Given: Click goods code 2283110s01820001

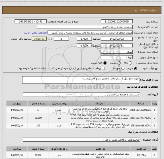Looking at the screenshot, I should click(x=140, y=126).
